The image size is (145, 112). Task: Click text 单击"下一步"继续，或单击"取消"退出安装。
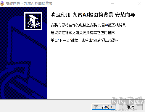(84, 40)
